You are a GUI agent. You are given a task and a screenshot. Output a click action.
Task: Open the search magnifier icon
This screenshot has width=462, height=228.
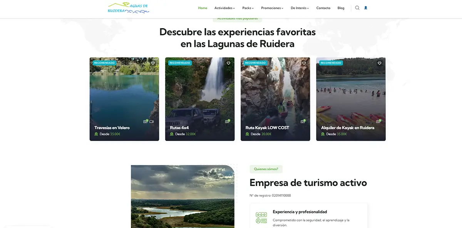pos(357,8)
